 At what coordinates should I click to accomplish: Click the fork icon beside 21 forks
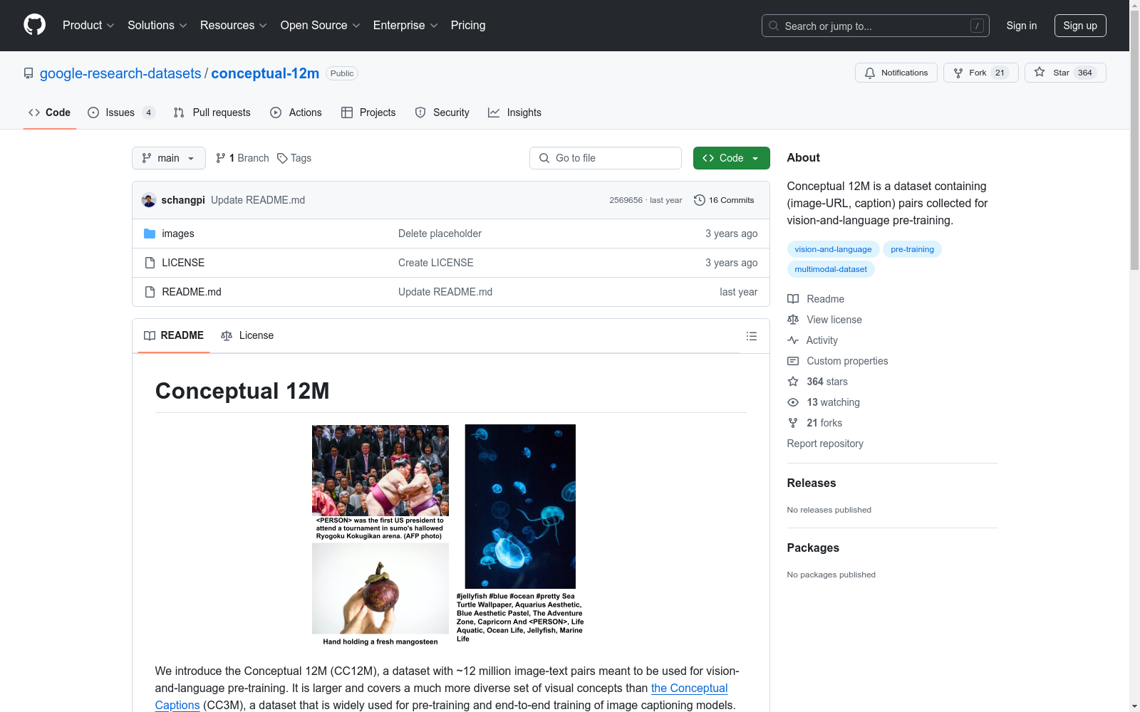[793, 423]
